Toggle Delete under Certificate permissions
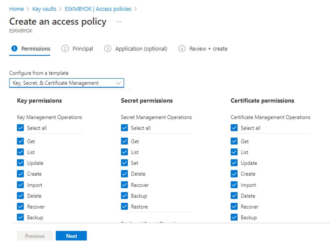This screenshot has height=244, width=330. point(234,196)
